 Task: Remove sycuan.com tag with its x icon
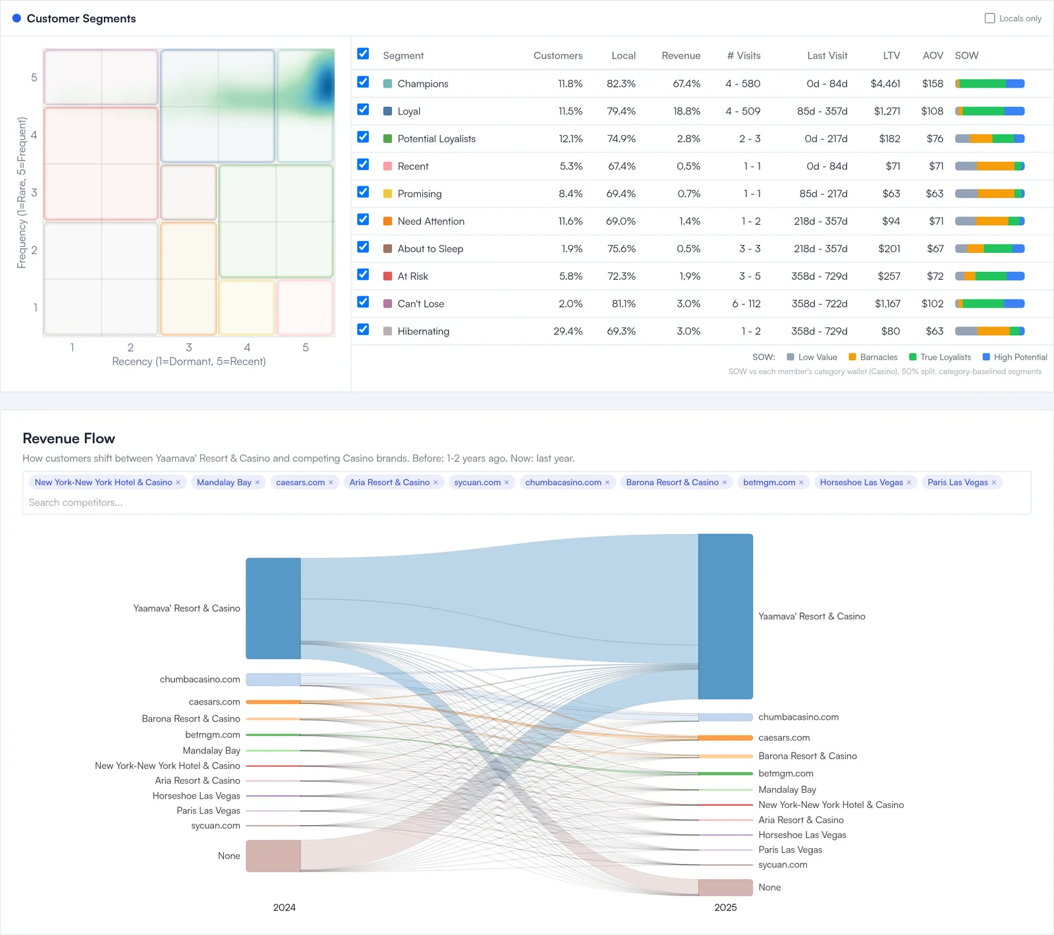507,483
